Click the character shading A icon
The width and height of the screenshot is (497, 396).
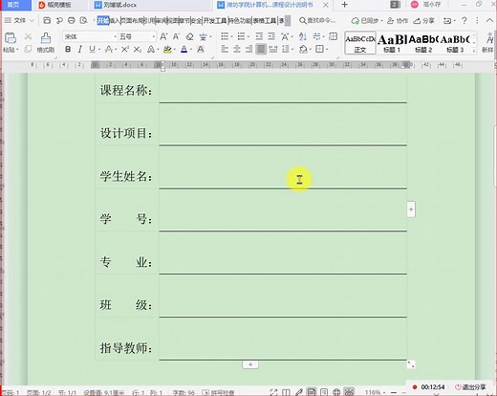pos(201,49)
